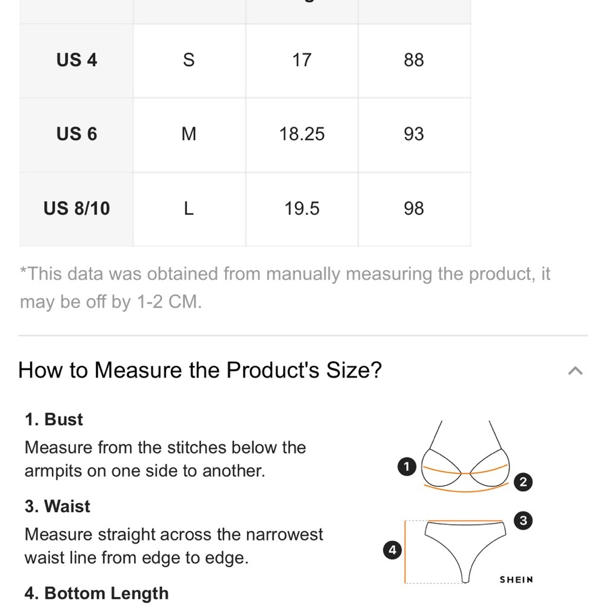Collapse the How to Measure section chevron
The width and height of the screenshot is (606, 606).
tap(575, 371)
